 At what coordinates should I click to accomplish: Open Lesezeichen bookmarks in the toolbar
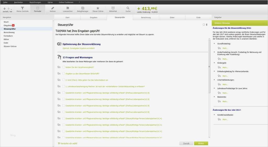(x=68, y=9)
